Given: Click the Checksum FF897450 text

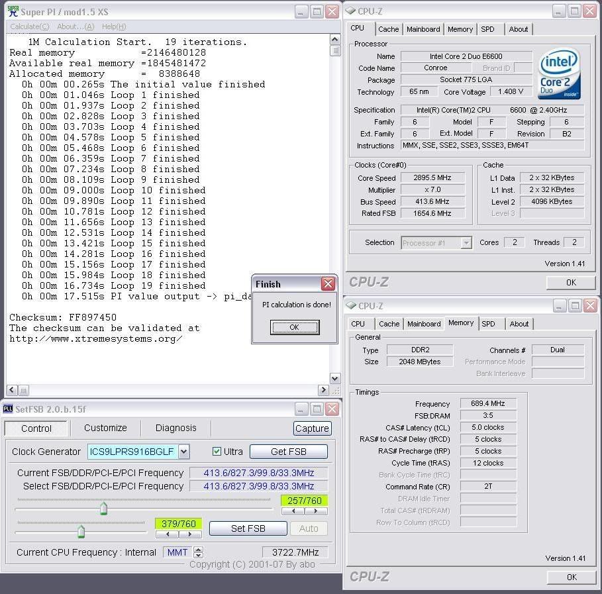Looking at the screenshot, I should [x=63, y=317].
